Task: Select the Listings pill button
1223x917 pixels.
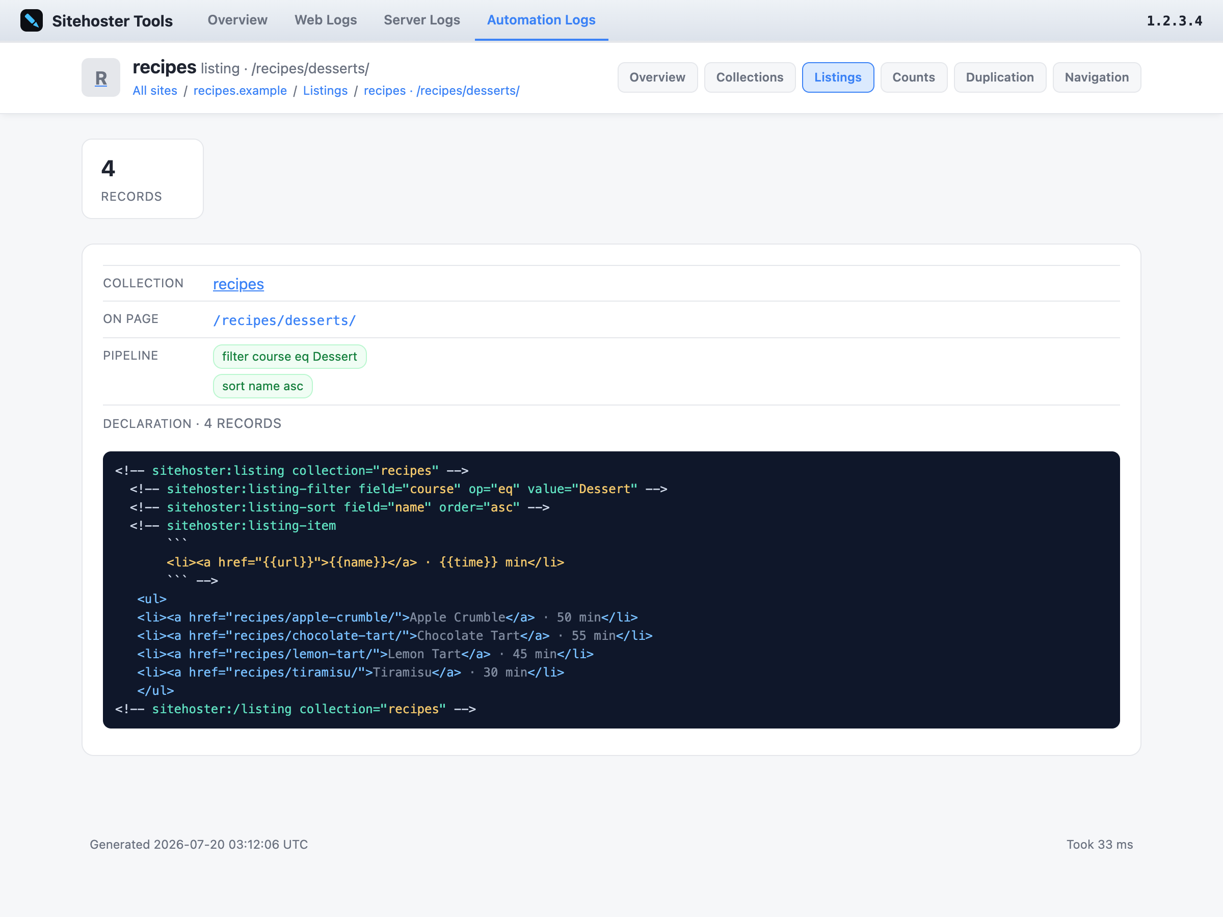Action: point(838,77)
